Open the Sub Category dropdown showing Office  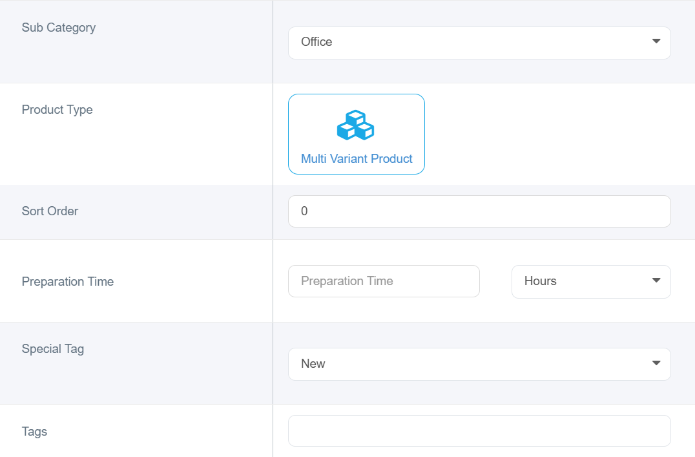pos(479,43)
